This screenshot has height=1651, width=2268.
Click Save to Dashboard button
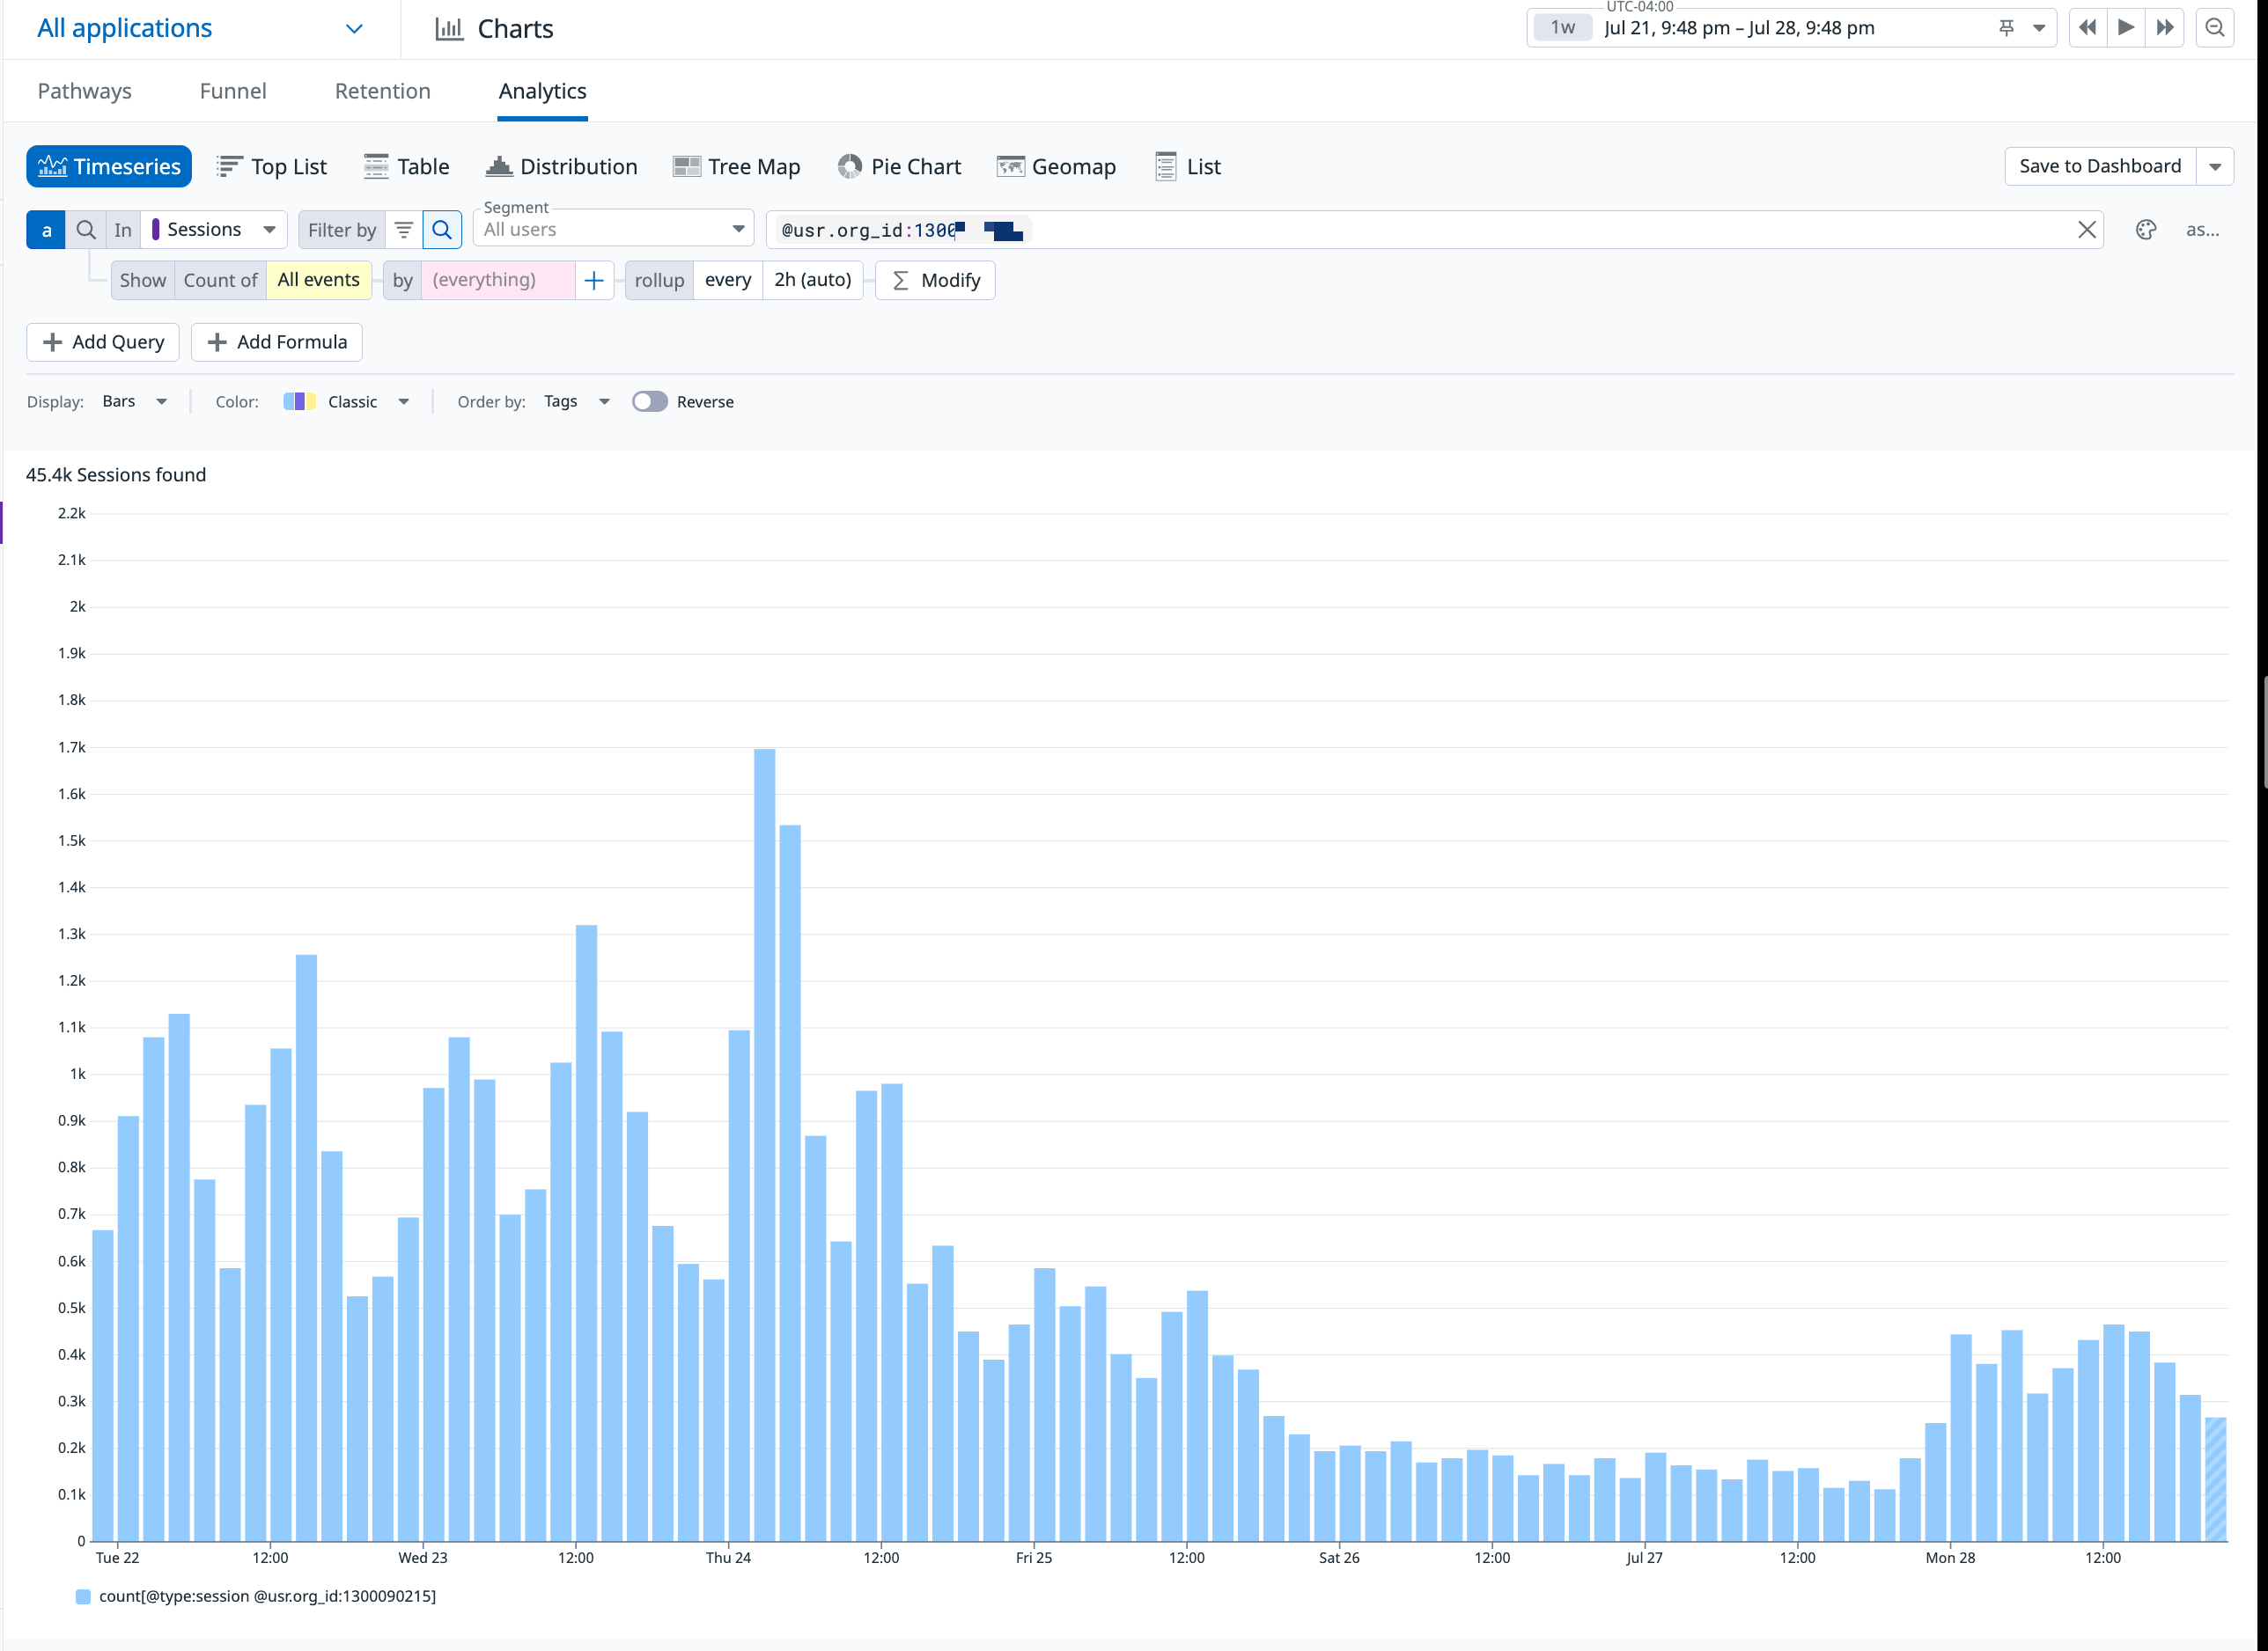click(2100, 167)
